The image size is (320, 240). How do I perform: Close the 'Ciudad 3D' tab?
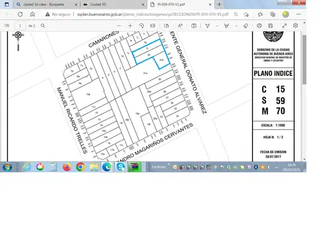[143, 5]
